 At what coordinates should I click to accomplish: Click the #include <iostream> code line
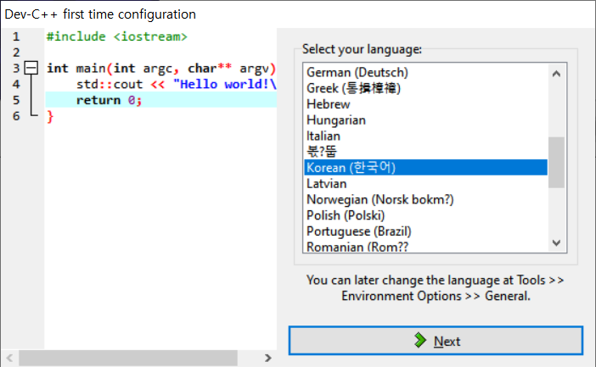pos(117,36)
